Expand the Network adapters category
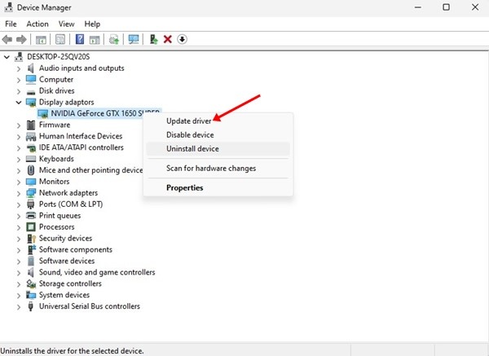The width and height of the screenshot is (489, 356). tap(19, 193)
